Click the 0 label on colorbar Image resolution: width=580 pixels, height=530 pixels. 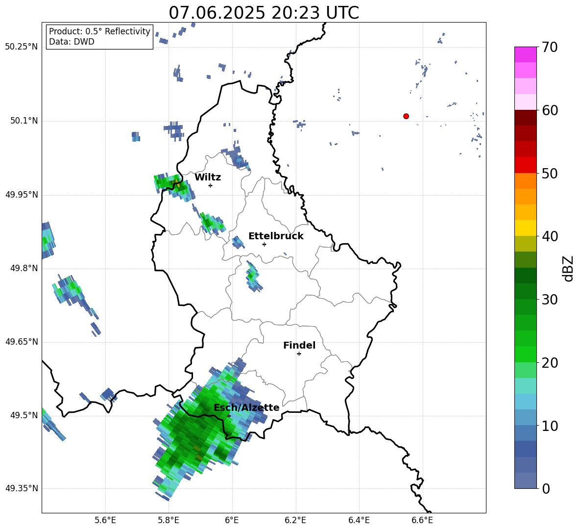click(546, 488)
